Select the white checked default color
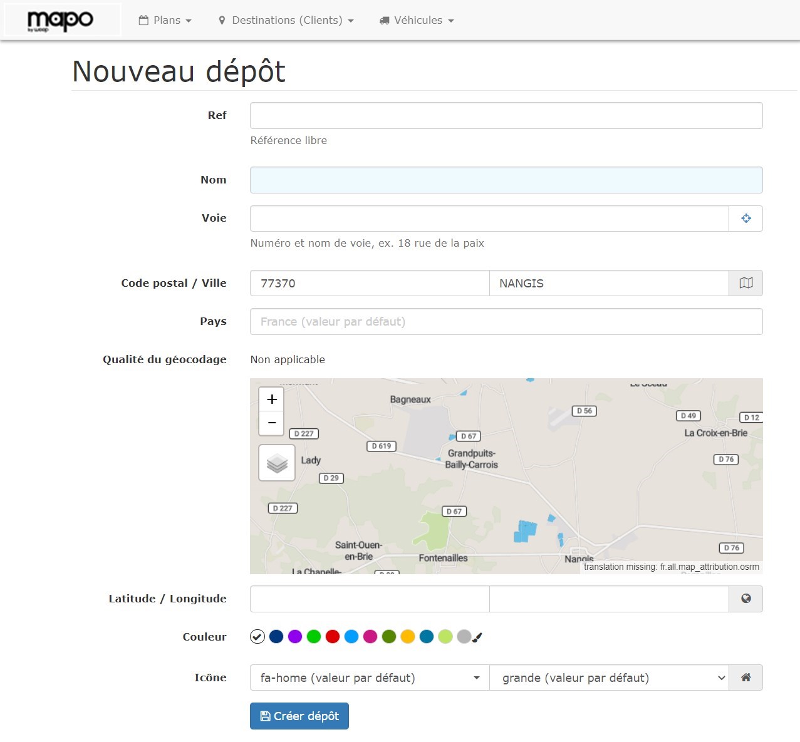 coord(257,637)
